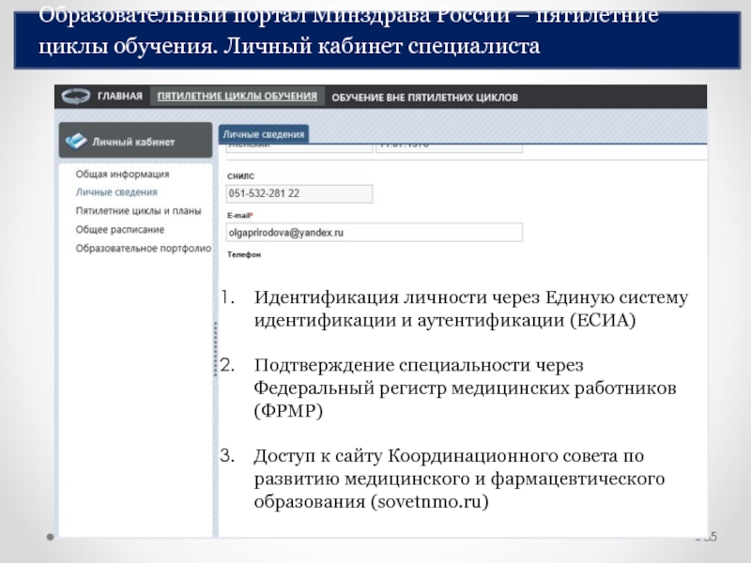
Task: Open the ГЛАВНАЯ menu item
Action: tap(119, 97)
